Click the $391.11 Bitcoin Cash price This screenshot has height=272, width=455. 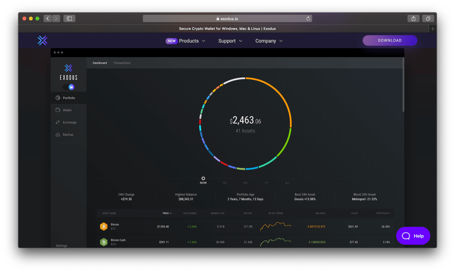164,242
